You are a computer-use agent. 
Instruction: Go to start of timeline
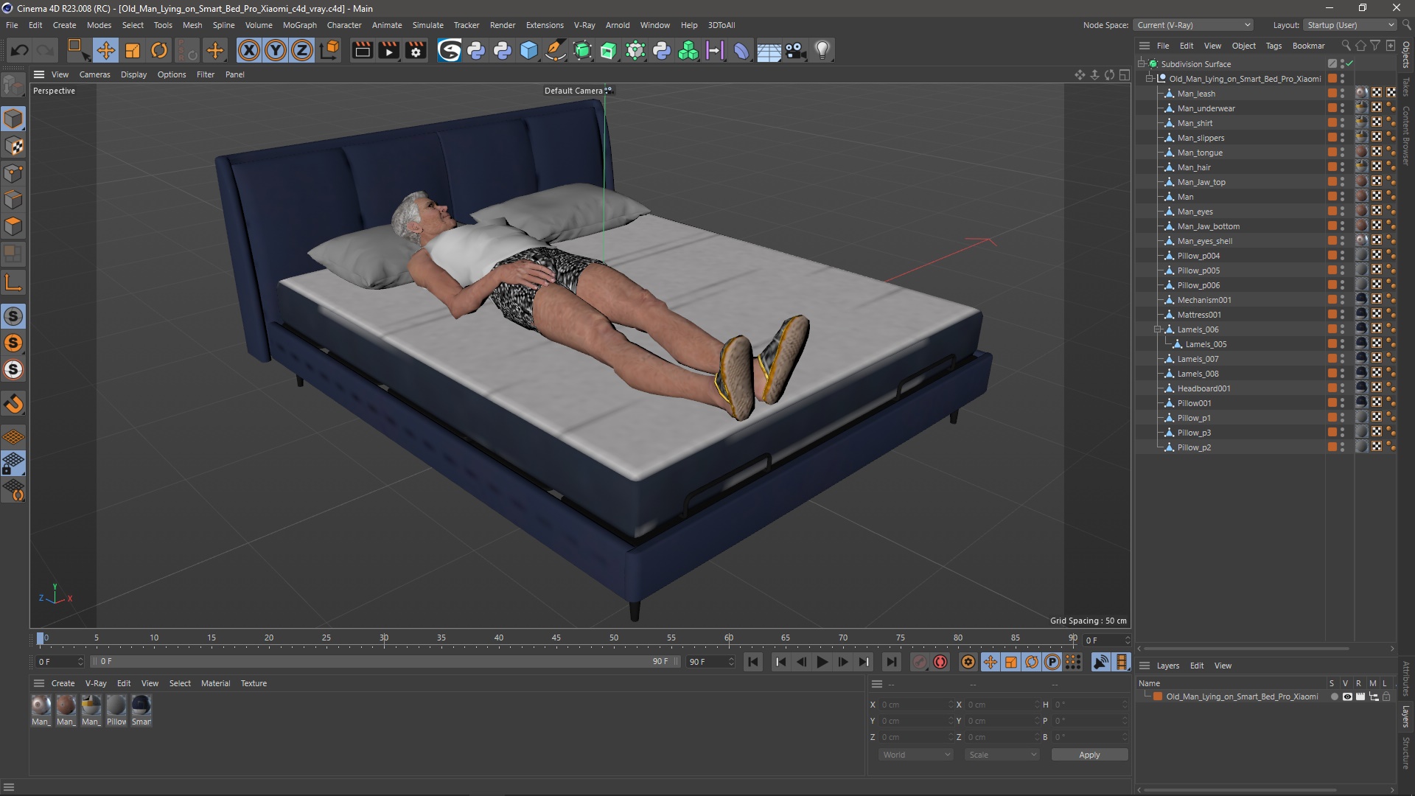coord(753,662)
